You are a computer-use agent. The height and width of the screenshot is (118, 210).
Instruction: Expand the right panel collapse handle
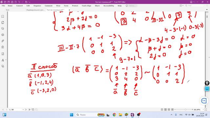click(x=209, y=58)
